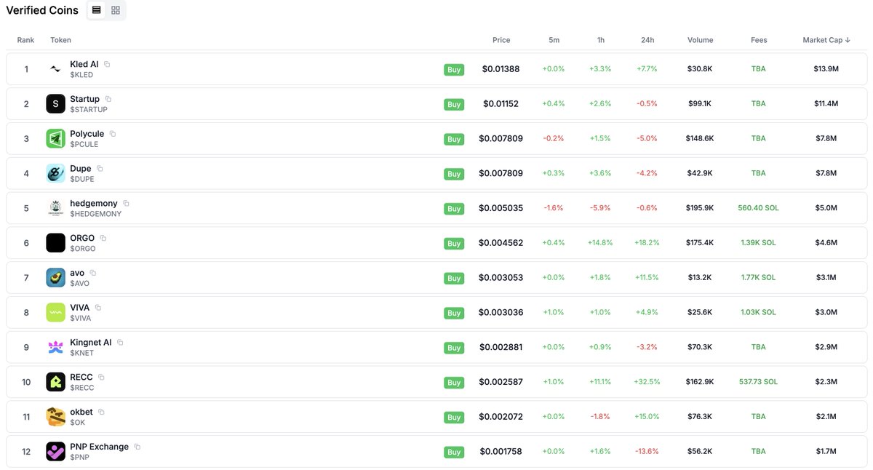Viewport: 873px width, 470px height.
Task: Open the hedgemony token logo
Action: [x=56, y=208]
